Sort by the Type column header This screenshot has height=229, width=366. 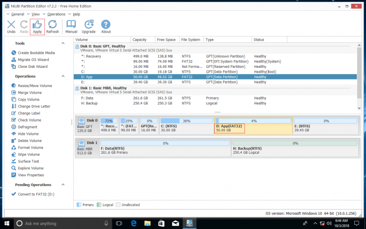pyautogui.click(x=227, y=40)
